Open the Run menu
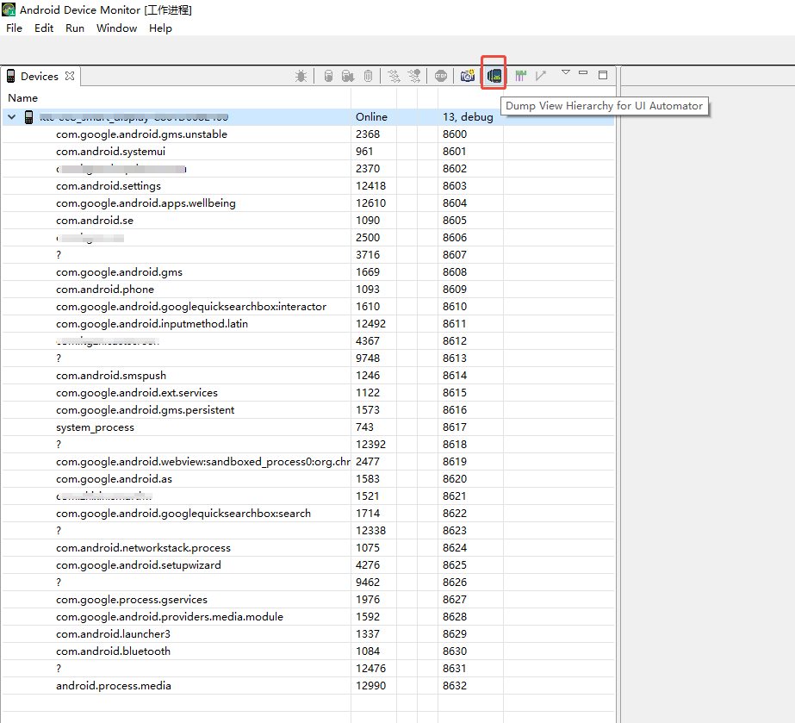795x723 pixels. [x=75, y=28]
